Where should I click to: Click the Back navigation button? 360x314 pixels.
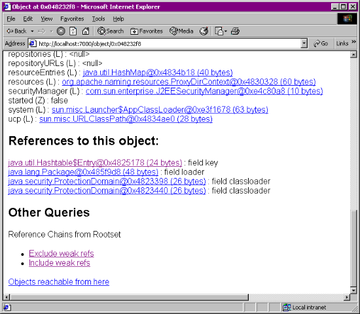[16, 31]
